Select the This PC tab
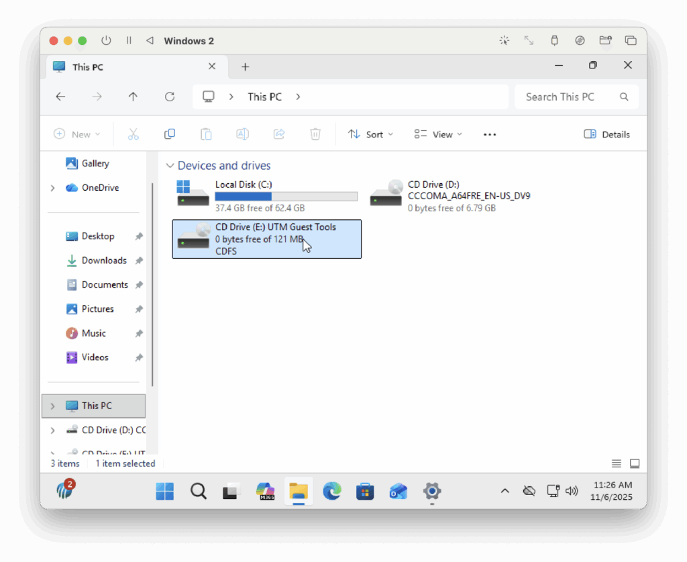The height and width of the screenshot is (562, 687). coord(127,67)
